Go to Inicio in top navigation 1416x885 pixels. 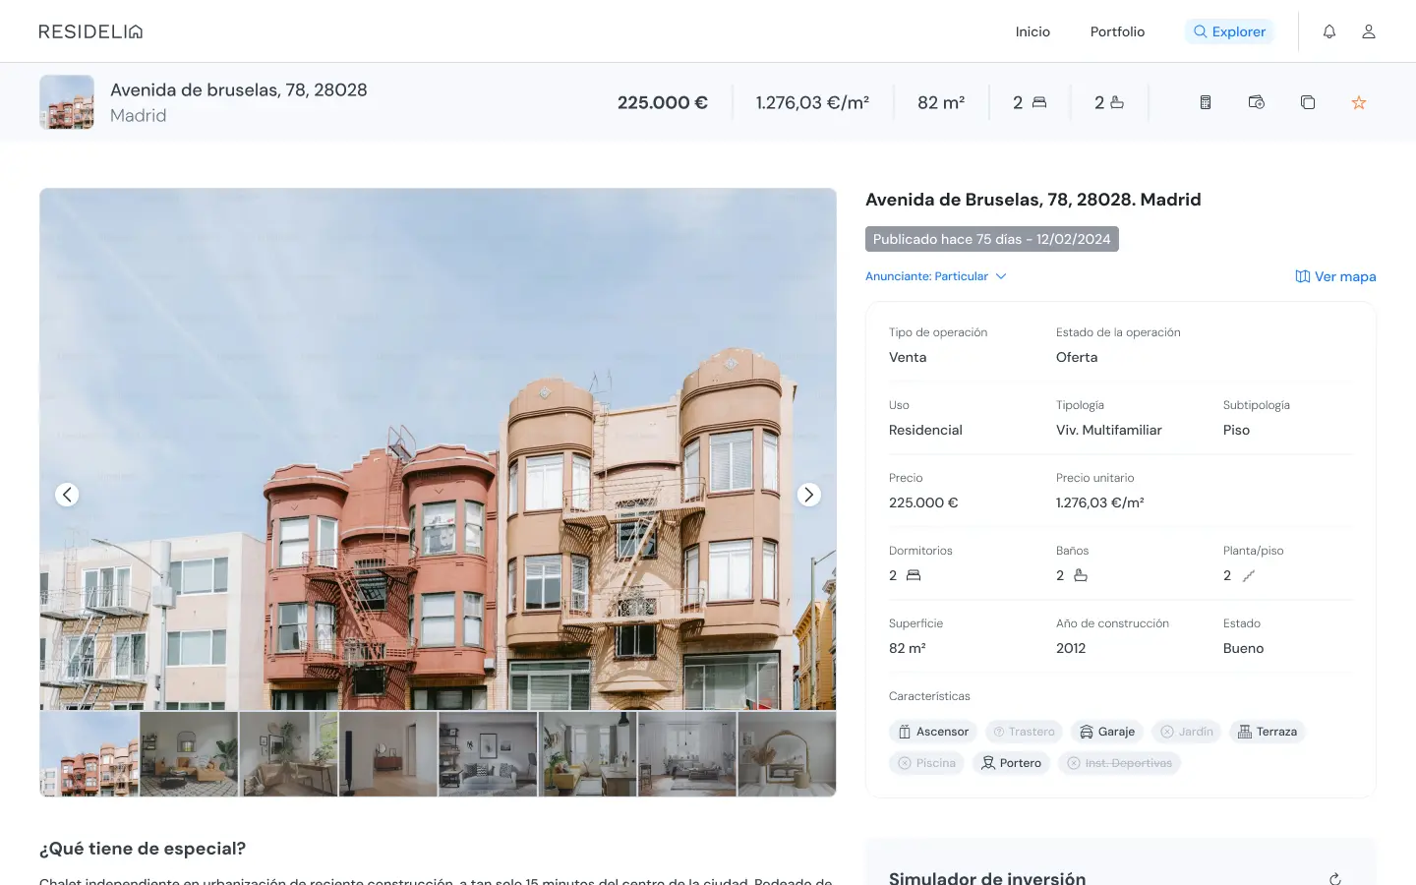pos(1032,31)
